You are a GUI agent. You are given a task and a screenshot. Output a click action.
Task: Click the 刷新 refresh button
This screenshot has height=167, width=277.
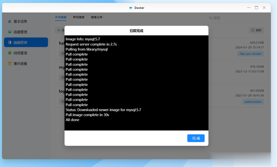[256, 30]
